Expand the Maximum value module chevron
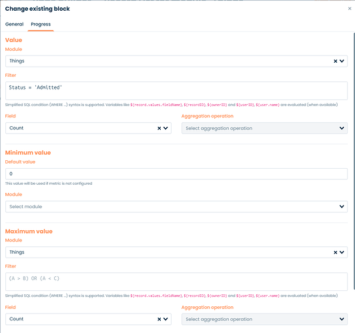The image size is (355, 333). 342,252
